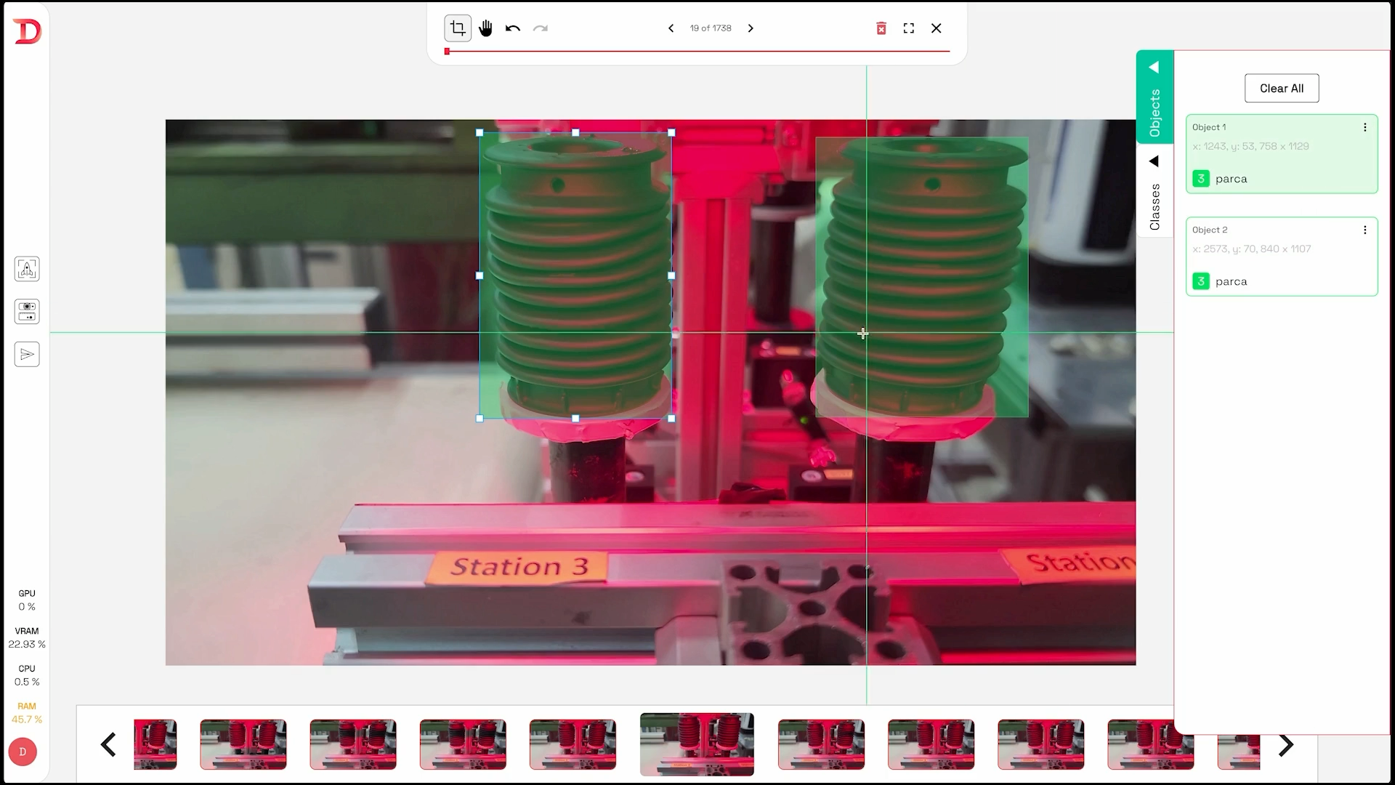
Task: Select the crop/bounding box tool
Action: pos(458,28)
